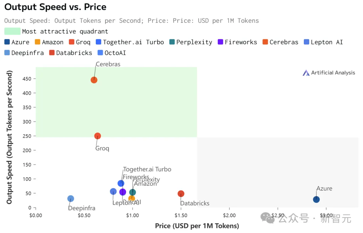Toggle Amazon legend entry
Viewport: 363px width, 233px height.
click(49, 42)
